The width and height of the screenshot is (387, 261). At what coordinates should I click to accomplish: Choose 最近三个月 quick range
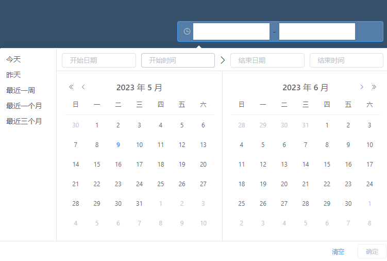(x=24, y=122)
